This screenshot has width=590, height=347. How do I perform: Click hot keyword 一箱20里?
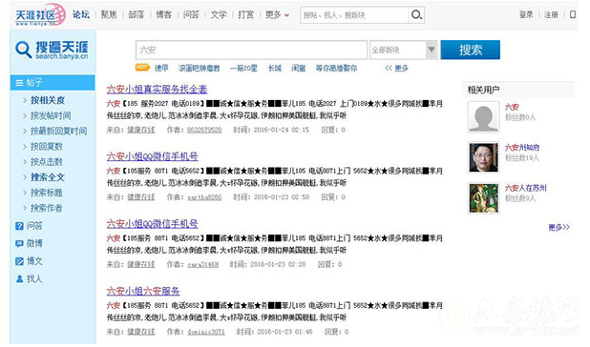(x=243, y=68)
